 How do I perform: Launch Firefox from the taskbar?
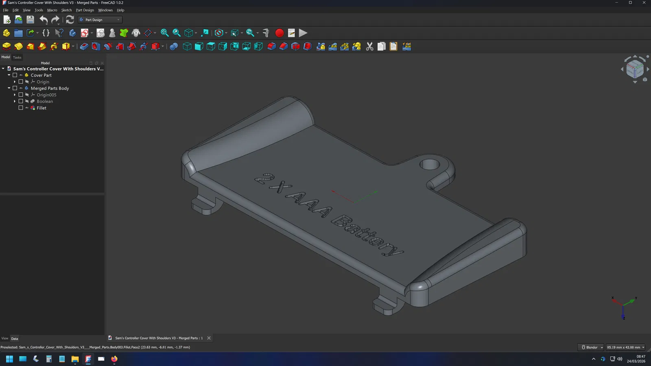(x=114, y=359)
